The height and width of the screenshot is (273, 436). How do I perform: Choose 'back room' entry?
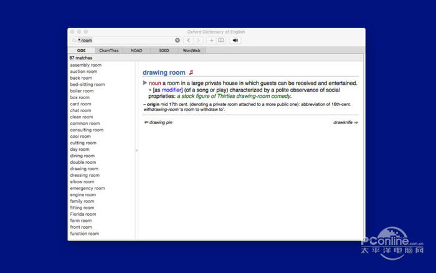pyautogui.click(x=81, y=78)
